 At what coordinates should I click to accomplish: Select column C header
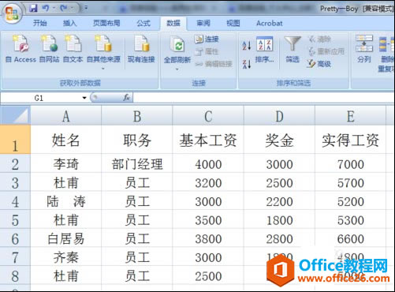pos(208,116)
